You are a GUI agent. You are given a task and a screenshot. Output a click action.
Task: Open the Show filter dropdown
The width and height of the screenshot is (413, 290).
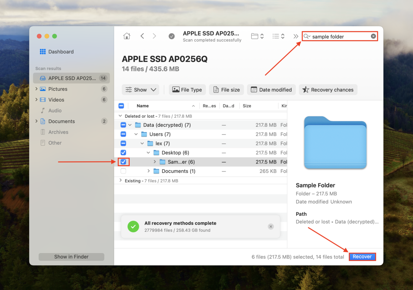(140, 90)
